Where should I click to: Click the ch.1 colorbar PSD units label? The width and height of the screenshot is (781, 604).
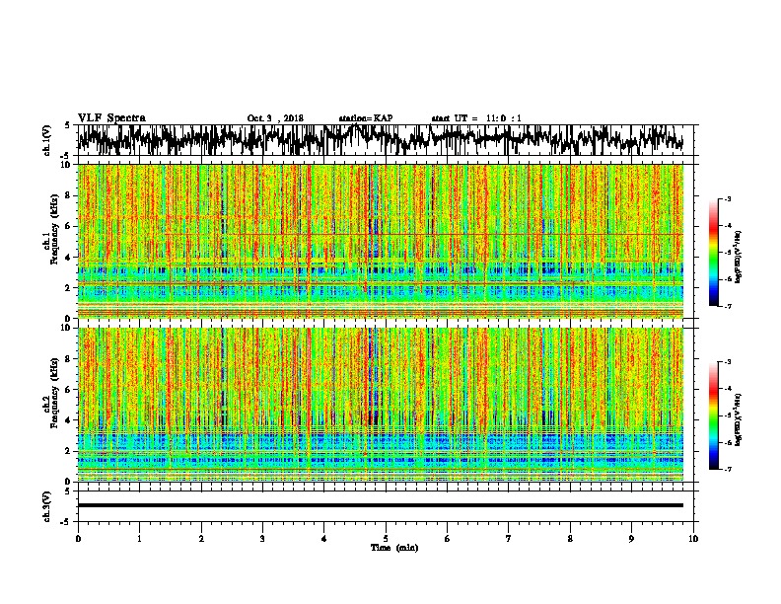click(x=738, y=258)
